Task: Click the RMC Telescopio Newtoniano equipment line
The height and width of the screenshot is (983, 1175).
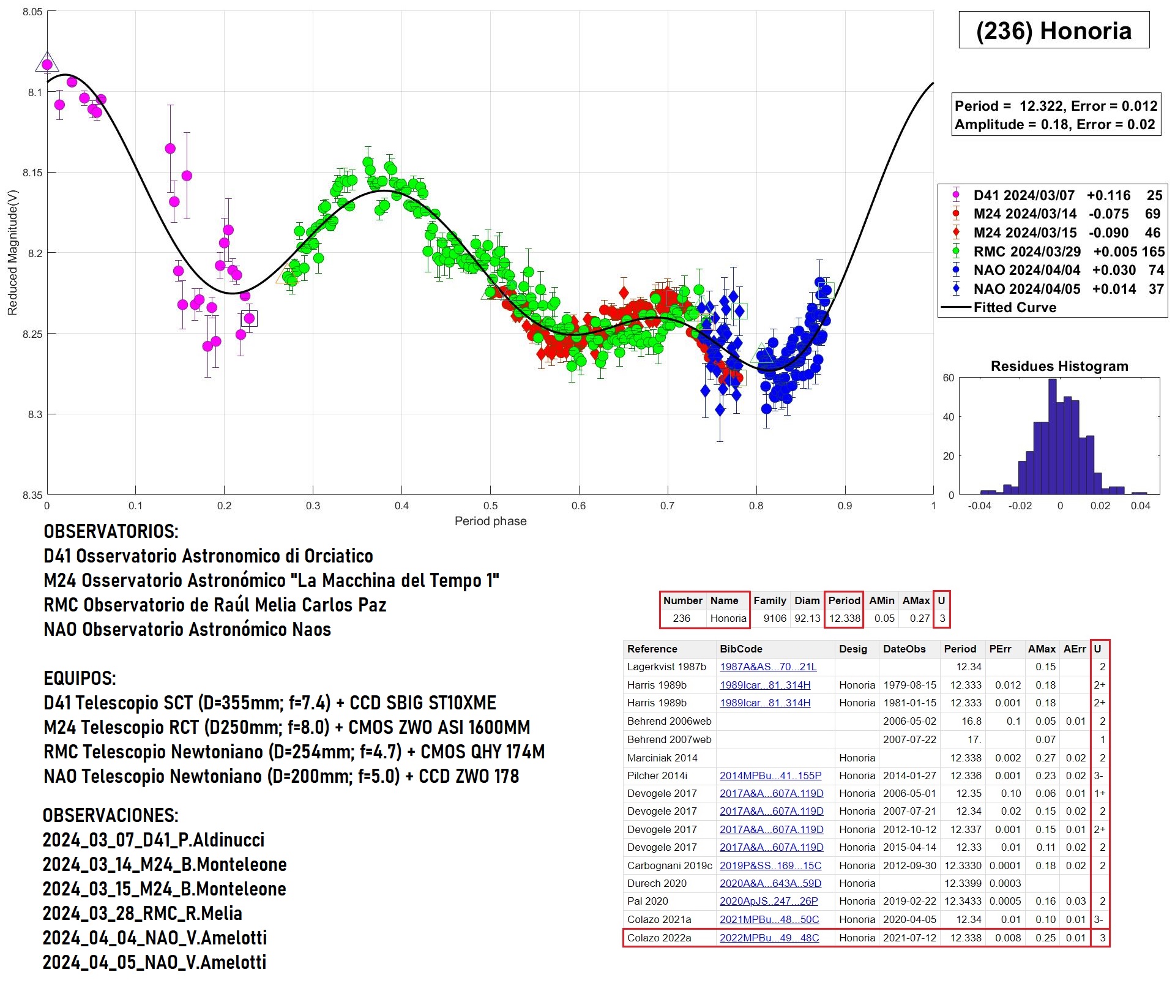Action: (x=294, y=751)
